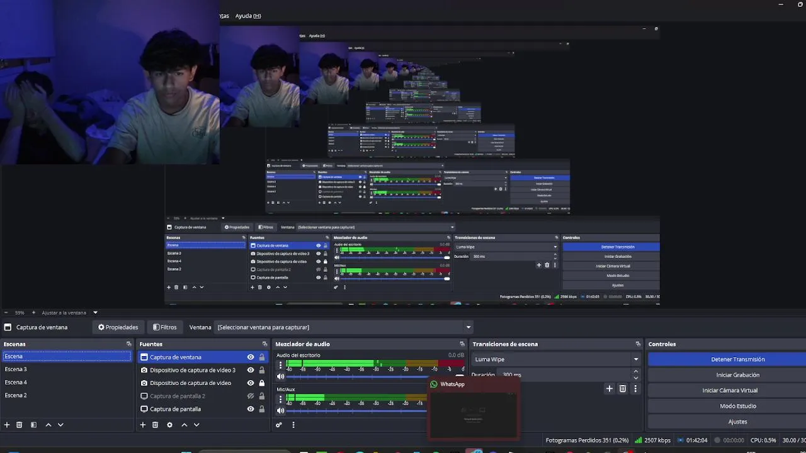Move the selected scene up
The width and height of the screenshot is (806, 453).
coord(48,425)
